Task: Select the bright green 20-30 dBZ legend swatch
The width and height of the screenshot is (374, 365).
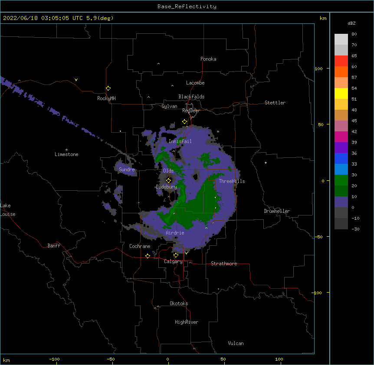Action: pyautogui.click(x=341, y=180)
